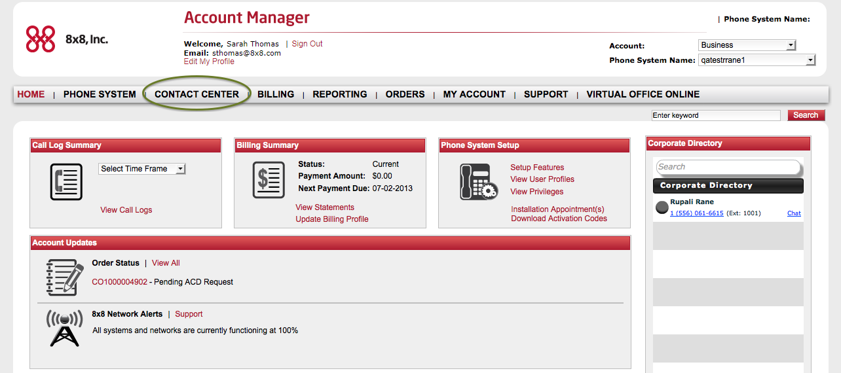Click the 8x8 logo icon

click(40, 39)
